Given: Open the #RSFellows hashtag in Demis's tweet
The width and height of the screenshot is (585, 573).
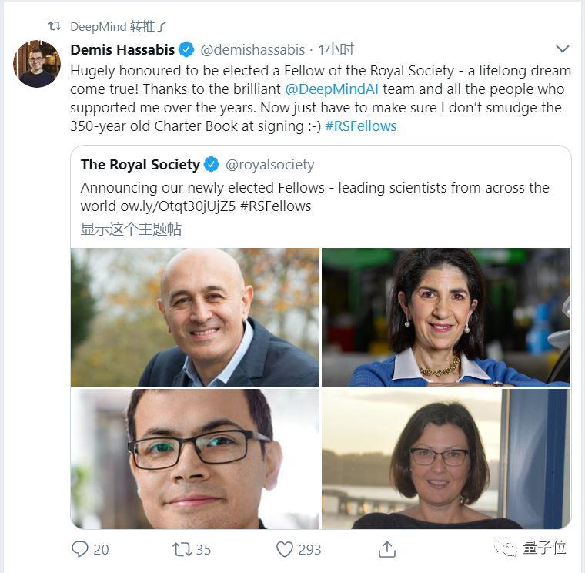Looking at the screenshot, I should pyautogui.click(x=360, y=126).
